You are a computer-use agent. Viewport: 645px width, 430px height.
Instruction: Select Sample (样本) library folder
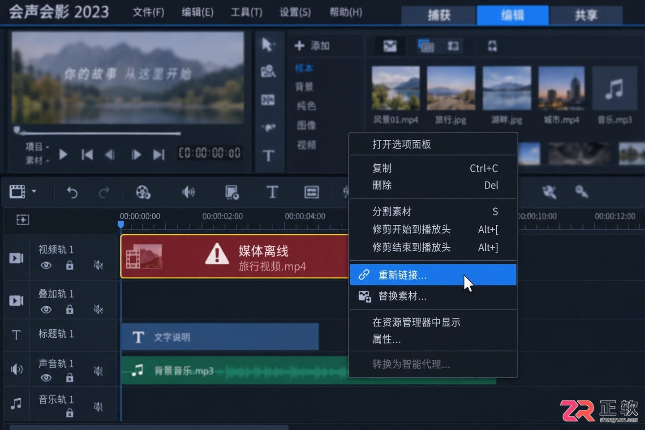(x=304, y=69)
